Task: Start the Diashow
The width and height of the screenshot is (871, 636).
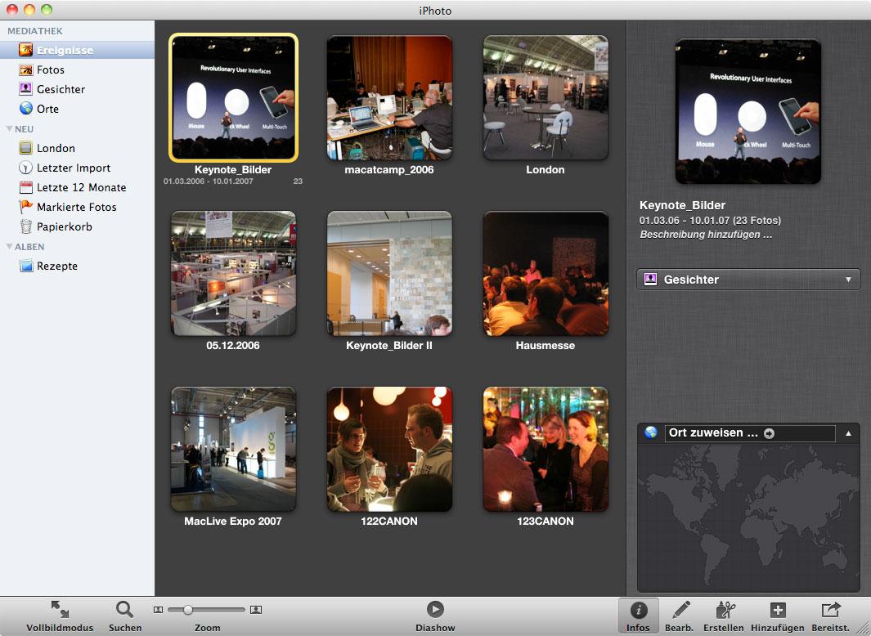Action: (435, 609)
